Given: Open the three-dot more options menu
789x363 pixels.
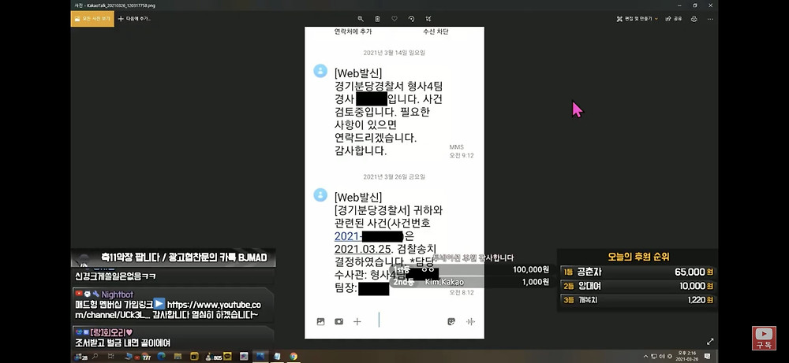Looking at the screenshot, I should click(710, 19).
